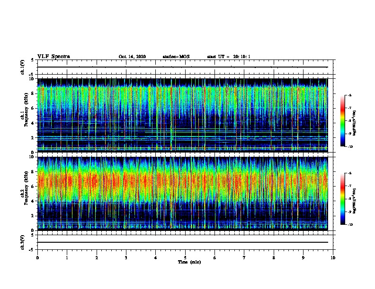The width and height of the screenshot is (375, 289).
Task: Click the "-6" label on ch.1 colorbar
Action: (x=349, y=95)
